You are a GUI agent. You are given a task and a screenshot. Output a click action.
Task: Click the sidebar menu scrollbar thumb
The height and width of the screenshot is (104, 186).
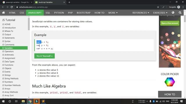click(29, 24)
